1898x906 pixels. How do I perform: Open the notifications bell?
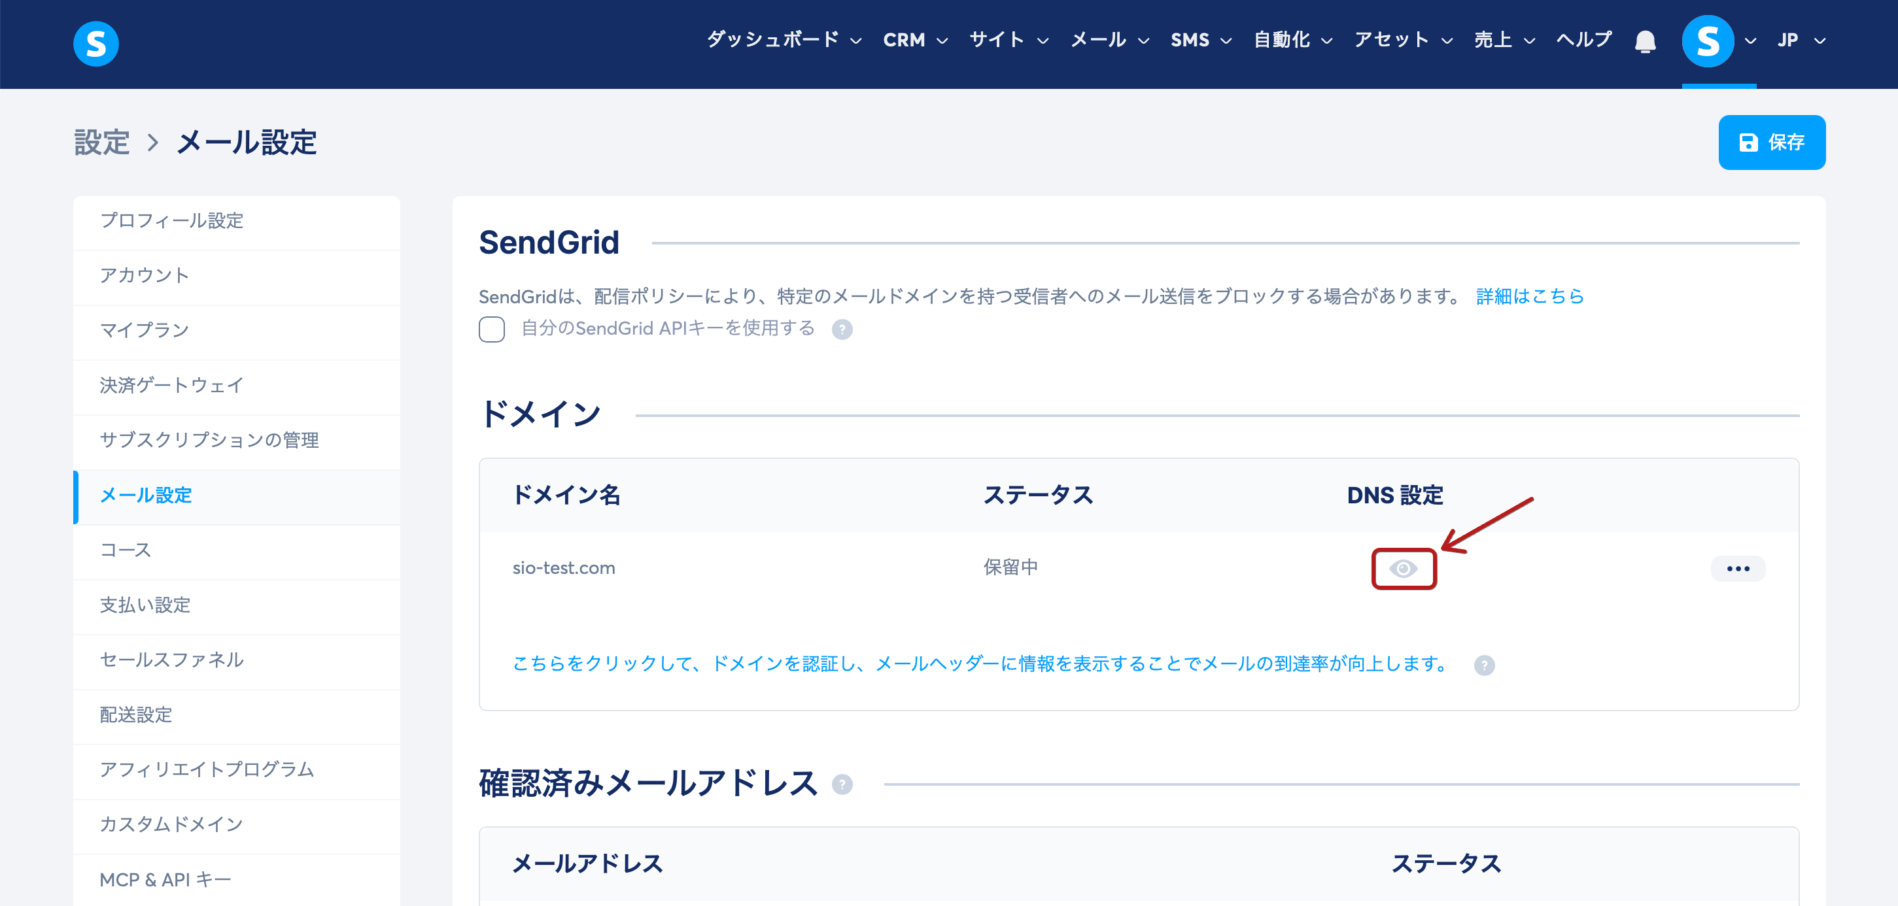point(1644,41)
